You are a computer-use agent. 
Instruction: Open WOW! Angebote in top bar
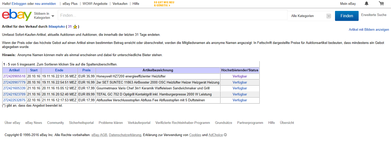coord(95,4)
